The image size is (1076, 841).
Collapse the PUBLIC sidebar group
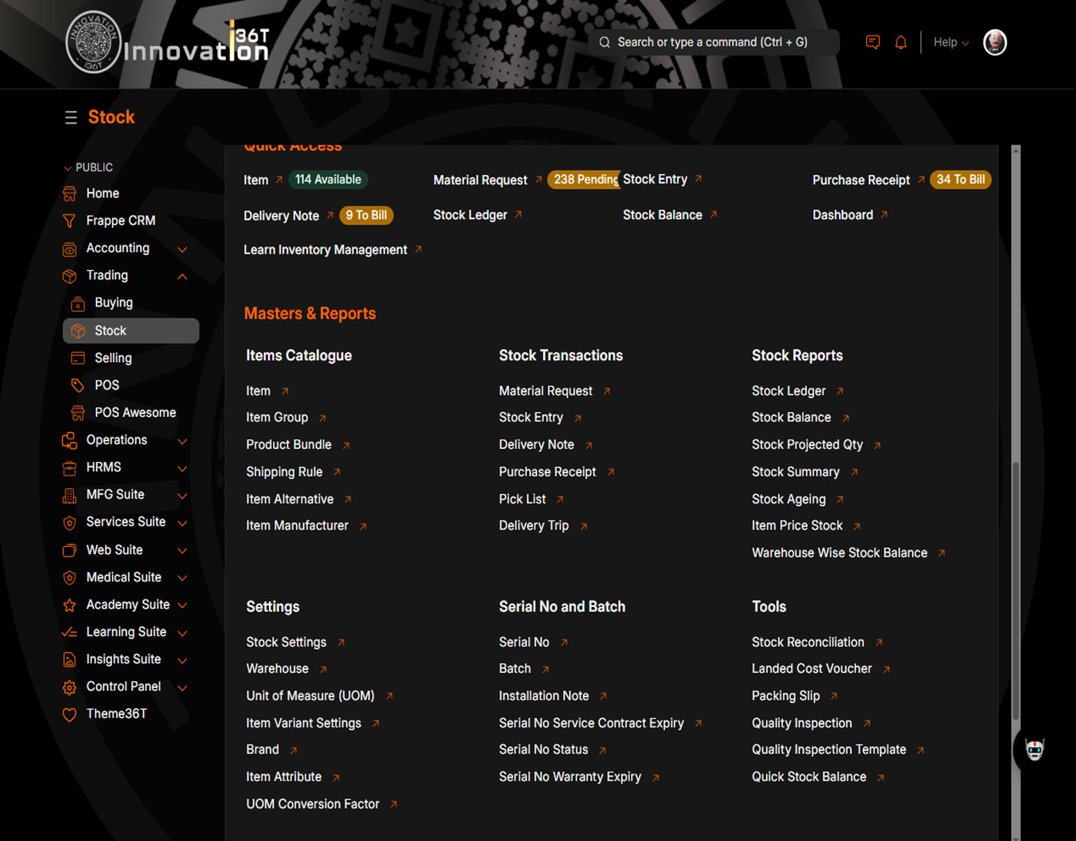pos(68,168)
